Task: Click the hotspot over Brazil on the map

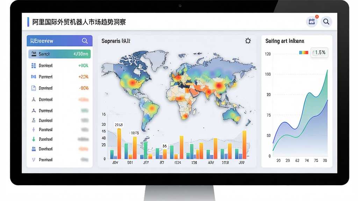Action: pos(152,108)
